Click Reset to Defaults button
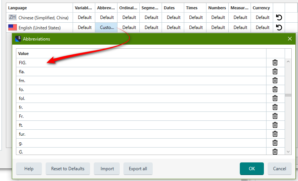298x181 pixels. (68, 169)
